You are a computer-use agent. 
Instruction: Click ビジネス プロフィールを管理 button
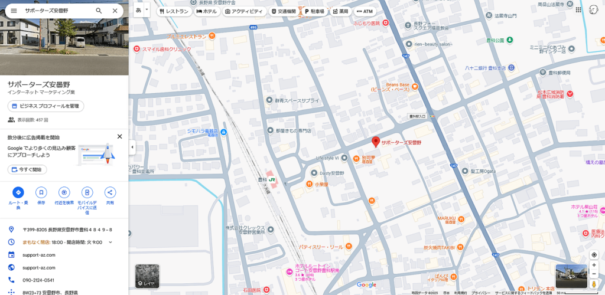[x=45, y=106]
